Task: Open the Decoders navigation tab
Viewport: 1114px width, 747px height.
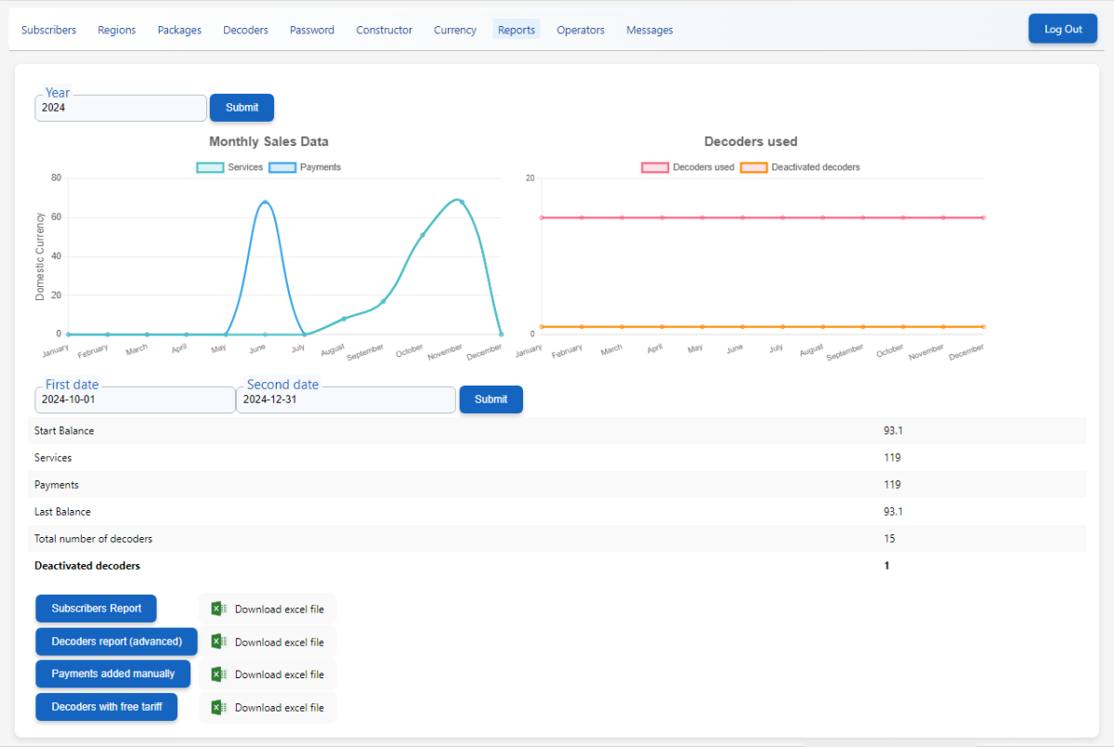Action: click(245, 30)
